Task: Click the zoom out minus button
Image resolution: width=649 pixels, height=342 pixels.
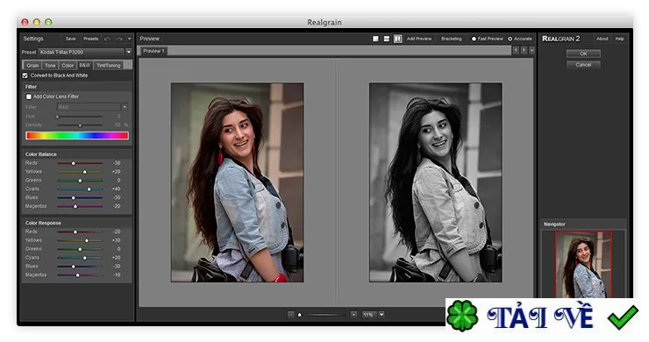Action: click(291, 315)
